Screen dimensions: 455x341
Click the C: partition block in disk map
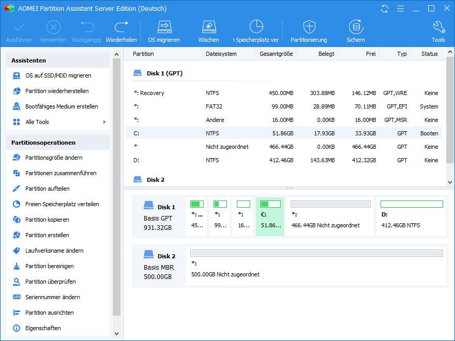tap(270, 215)
